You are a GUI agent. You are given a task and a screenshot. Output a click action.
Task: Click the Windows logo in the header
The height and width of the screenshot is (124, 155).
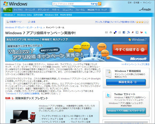pyautogui.click(x=15, y=4)
